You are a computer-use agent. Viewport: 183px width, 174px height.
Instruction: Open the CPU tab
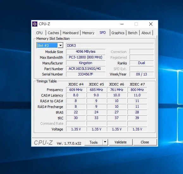[39, 33]
